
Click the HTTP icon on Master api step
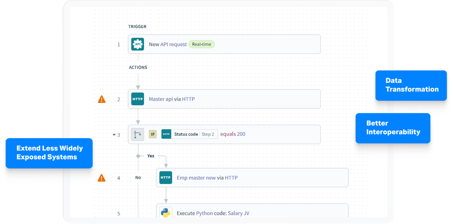click(x=138, y=99)
